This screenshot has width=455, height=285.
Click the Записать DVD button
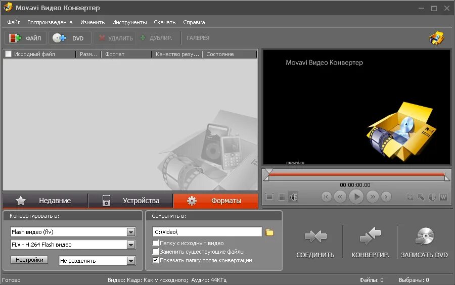424,243
